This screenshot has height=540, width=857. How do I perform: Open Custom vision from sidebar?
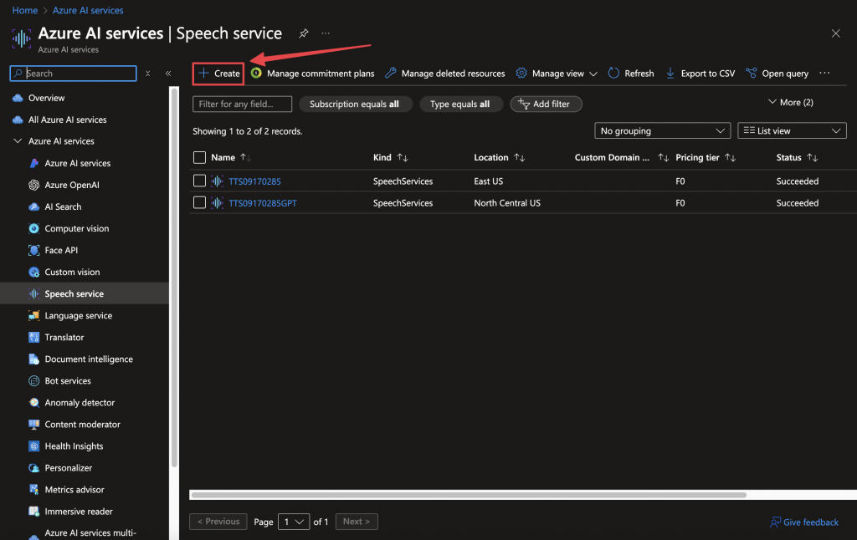[72, 272]
